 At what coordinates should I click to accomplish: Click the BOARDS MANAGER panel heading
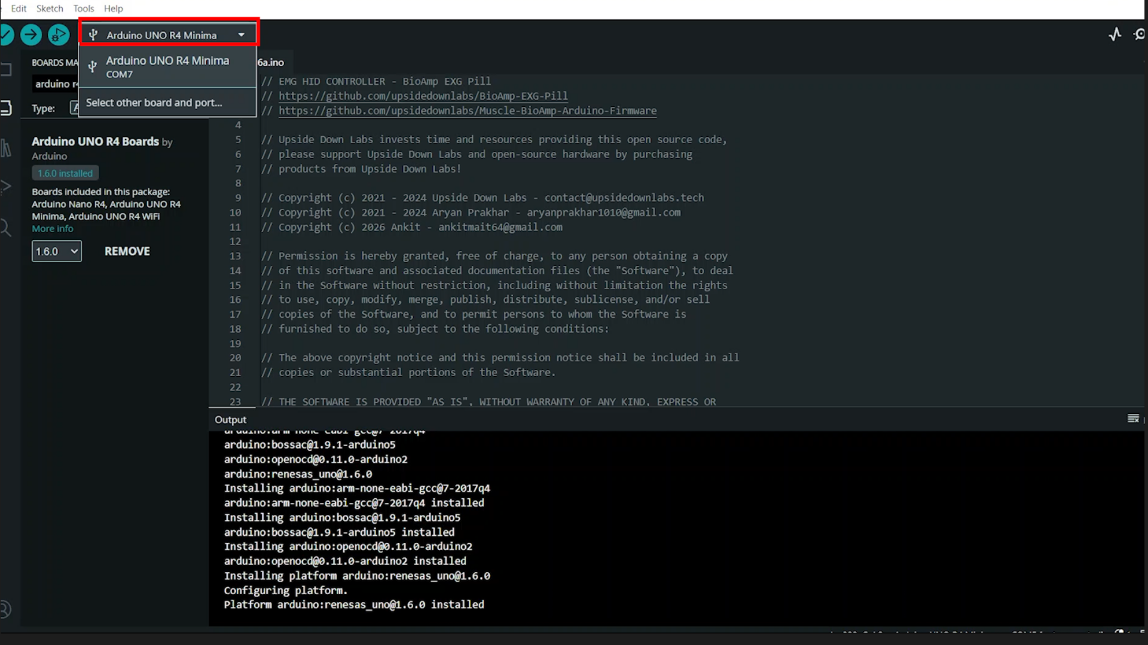55,63
